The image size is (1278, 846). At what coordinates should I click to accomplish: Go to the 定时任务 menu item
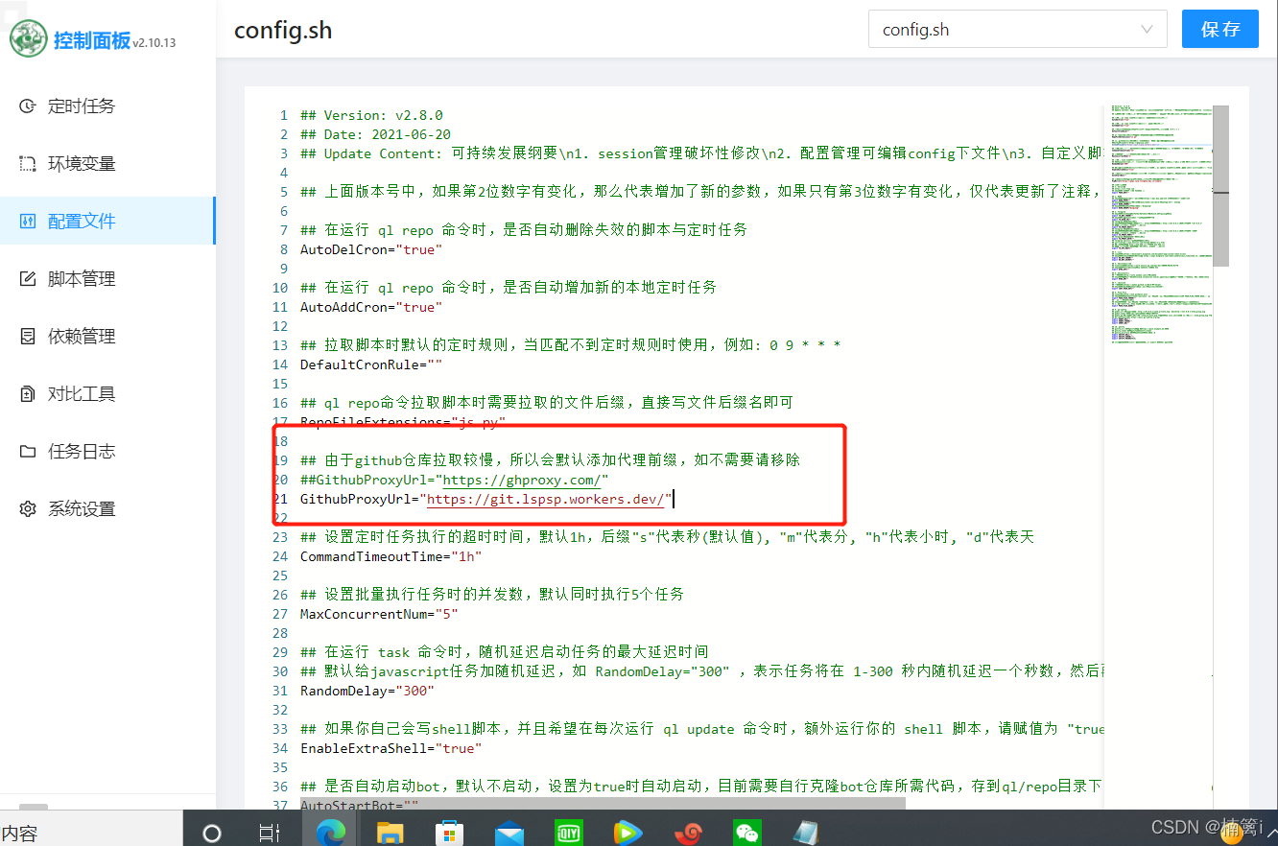click(x=82, y=106)
